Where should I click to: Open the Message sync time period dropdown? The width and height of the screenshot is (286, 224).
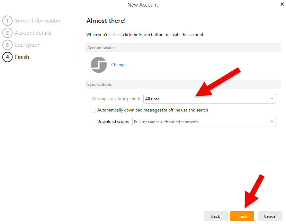(209, 99)
